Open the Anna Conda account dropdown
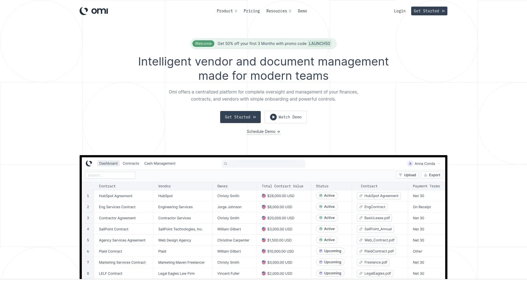Screen dimensions: 527x296 pyautogui.click(x=439, y=164)
